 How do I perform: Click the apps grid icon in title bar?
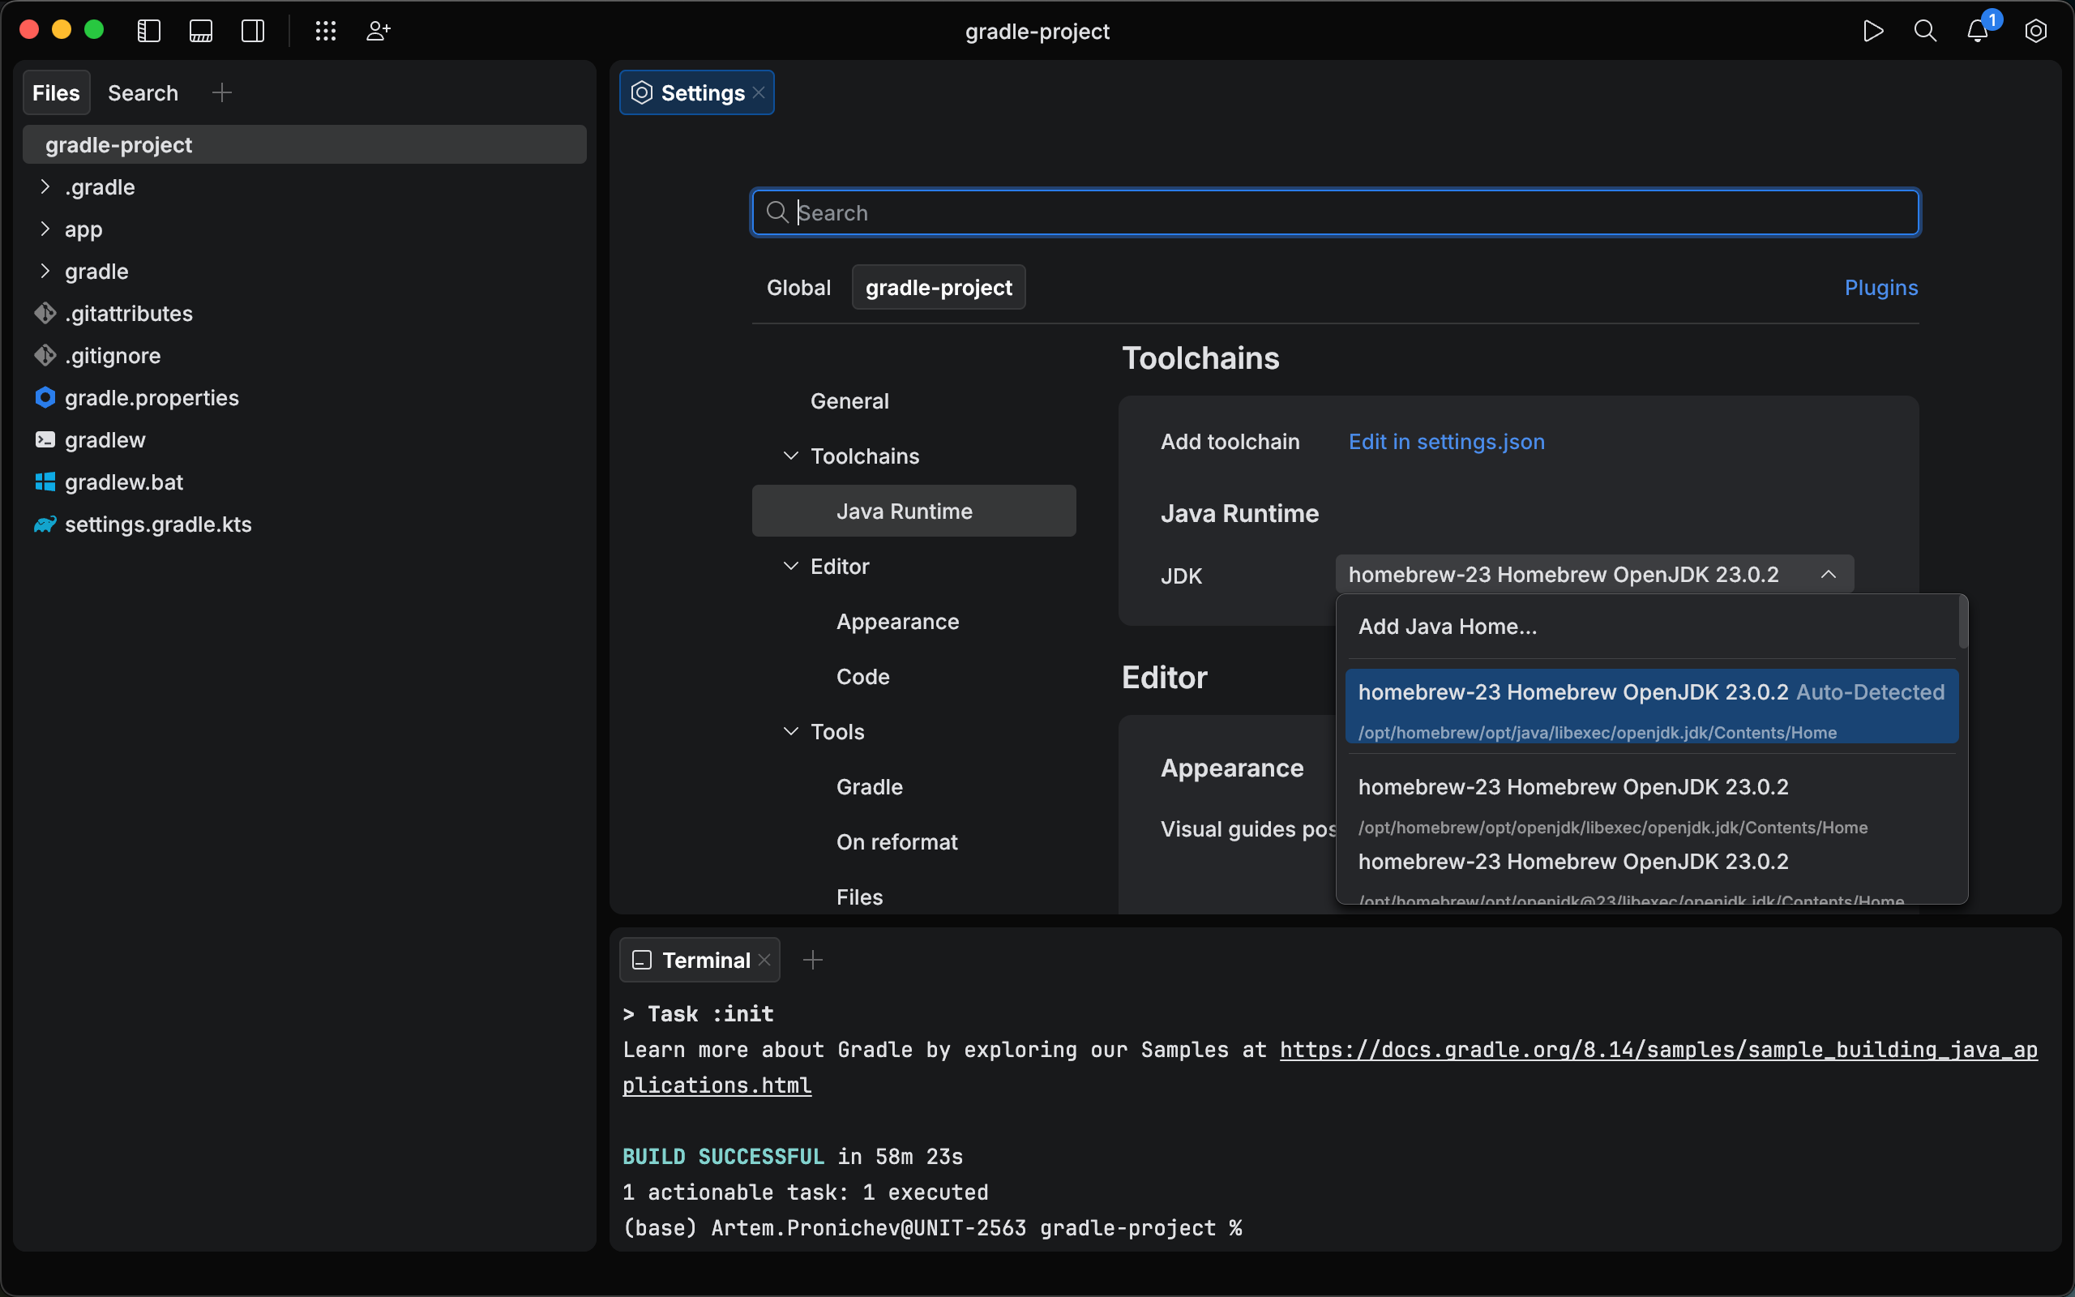(x=326, y=31)
